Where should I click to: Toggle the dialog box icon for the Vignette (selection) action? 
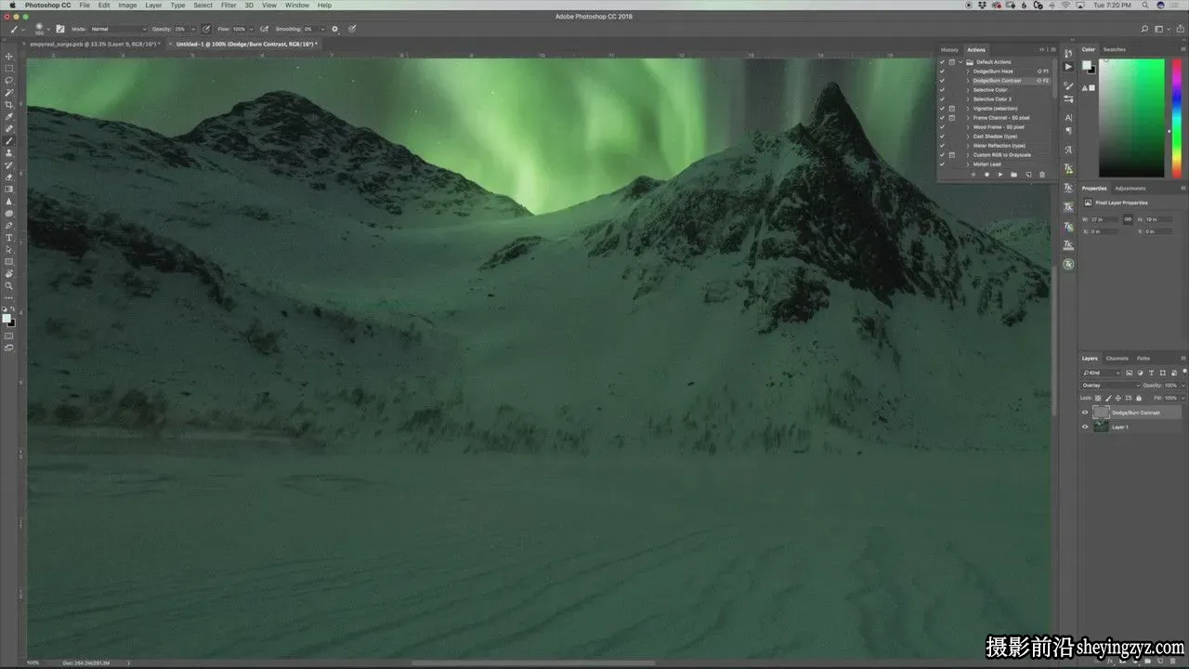click(x=952, y=109)
